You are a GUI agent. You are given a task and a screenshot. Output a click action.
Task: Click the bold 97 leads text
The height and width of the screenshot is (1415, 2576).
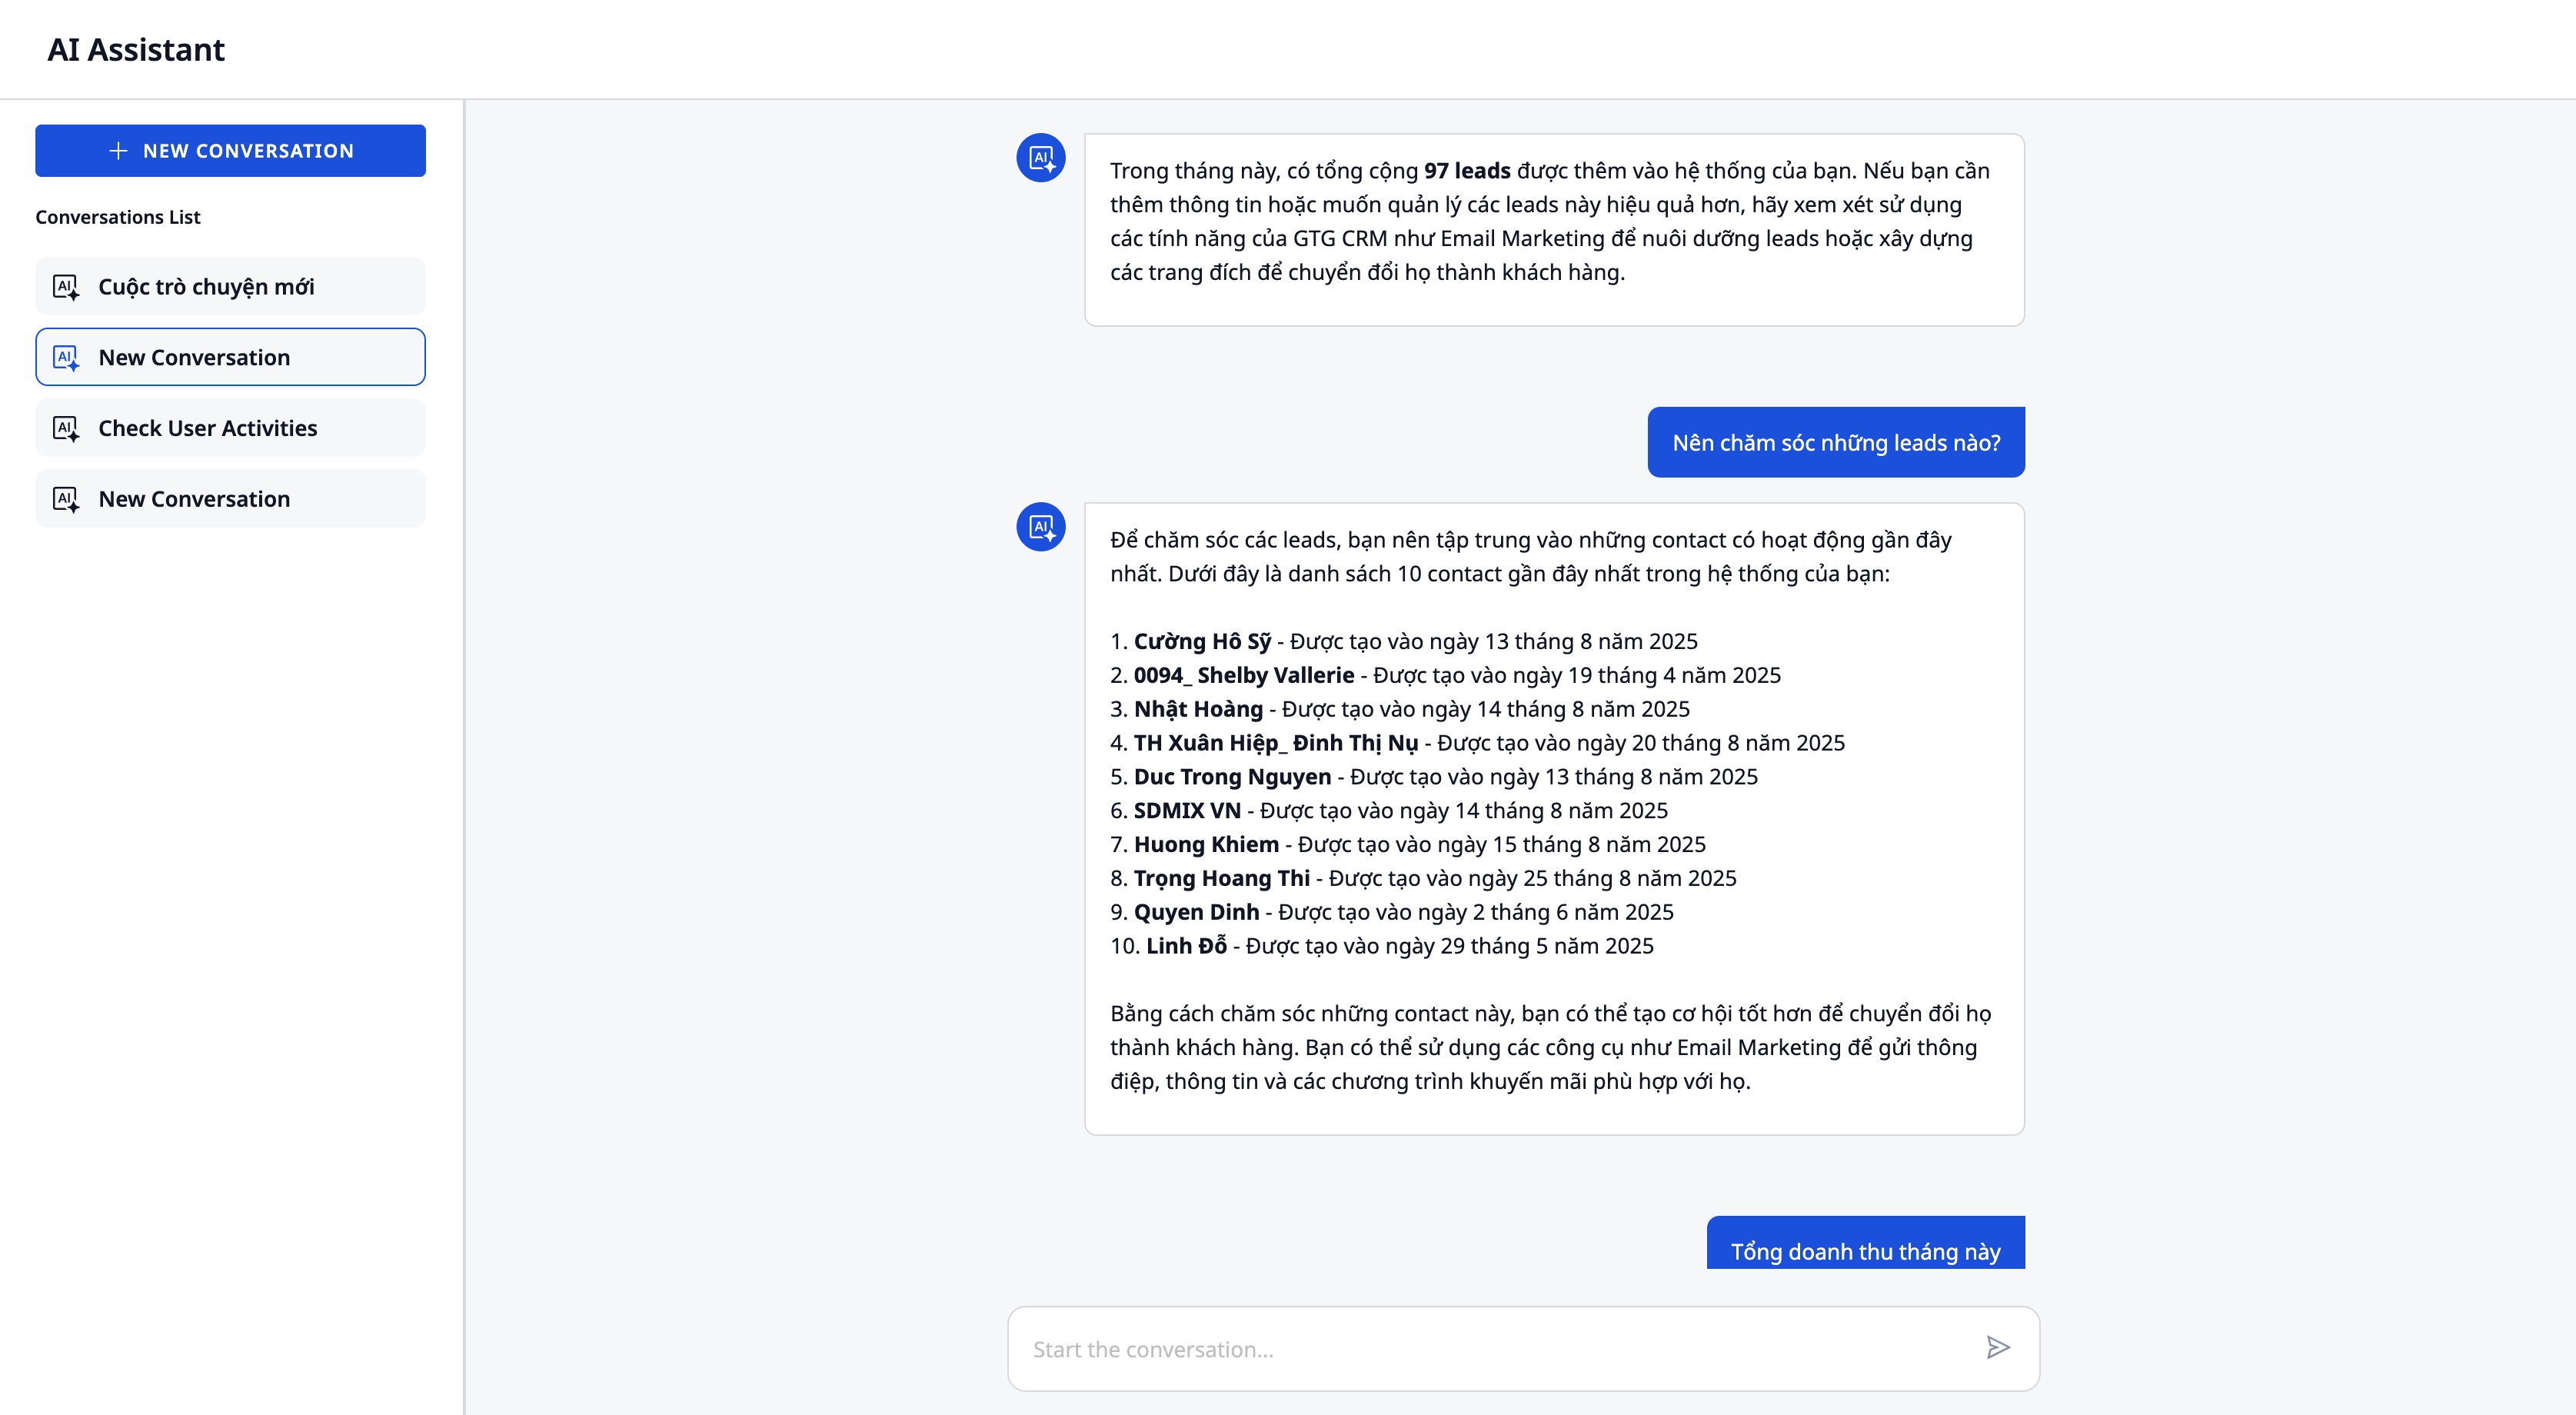[1467, 171]
